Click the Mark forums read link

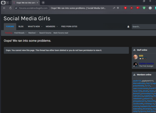coord(61,33)
